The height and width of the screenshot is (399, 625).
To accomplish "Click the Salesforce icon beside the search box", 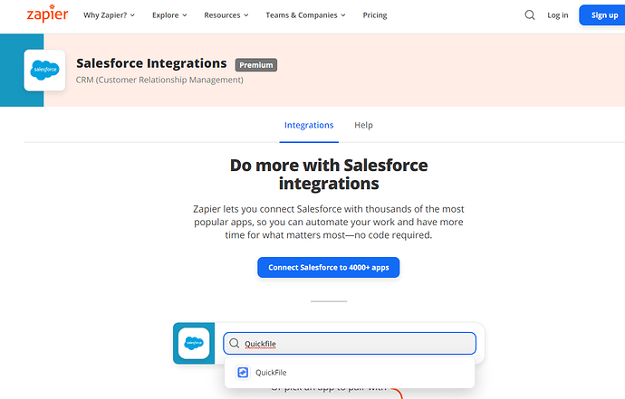I will point(194,343).
